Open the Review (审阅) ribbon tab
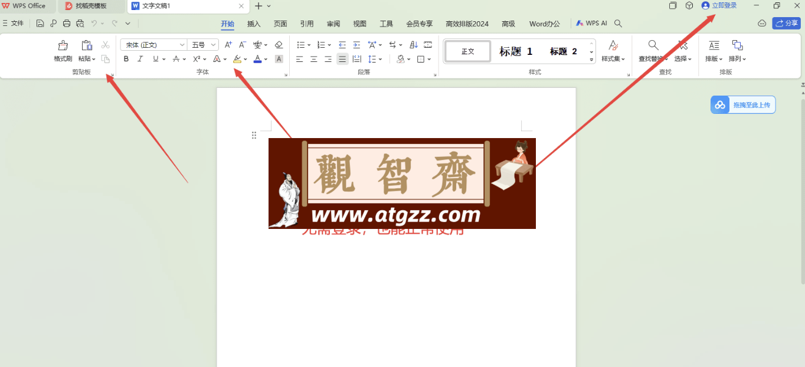This screenshot has height=367, width=805. (333, 24)
